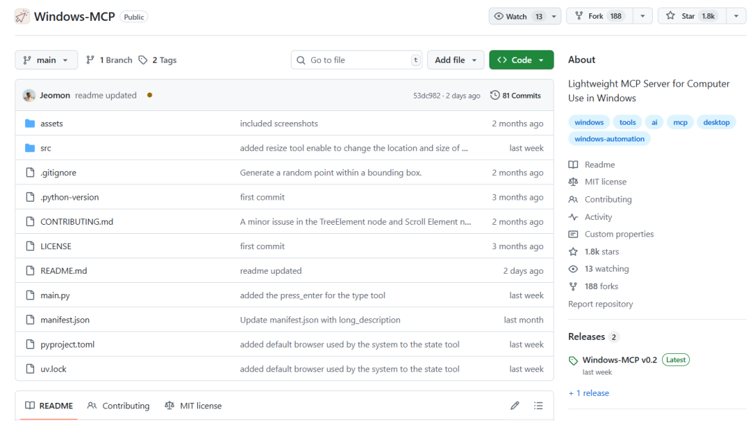
Task: Click the Jeomon user avatar
Action: click(x=29, y=96)
